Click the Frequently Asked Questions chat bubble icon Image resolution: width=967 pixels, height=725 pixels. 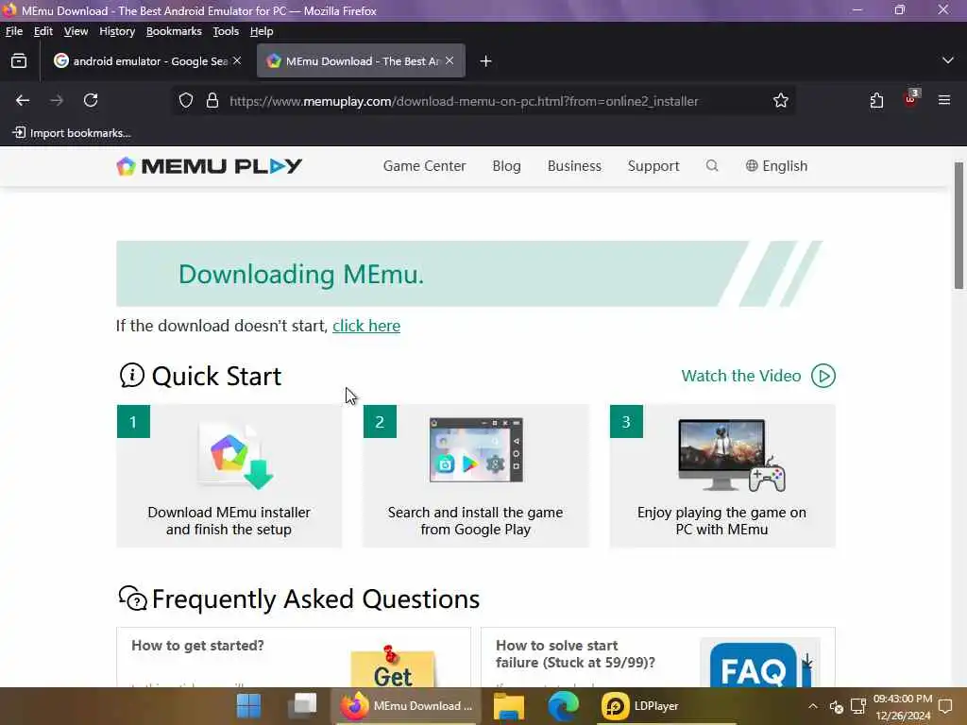tap(132, 598)
